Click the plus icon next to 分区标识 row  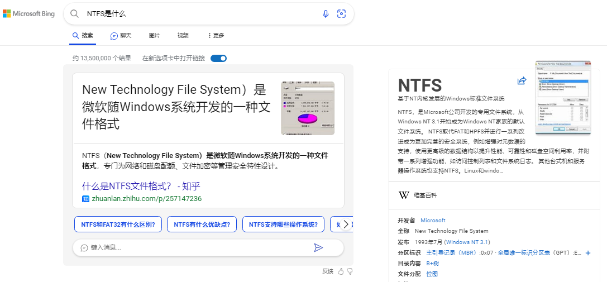(588, 253)
